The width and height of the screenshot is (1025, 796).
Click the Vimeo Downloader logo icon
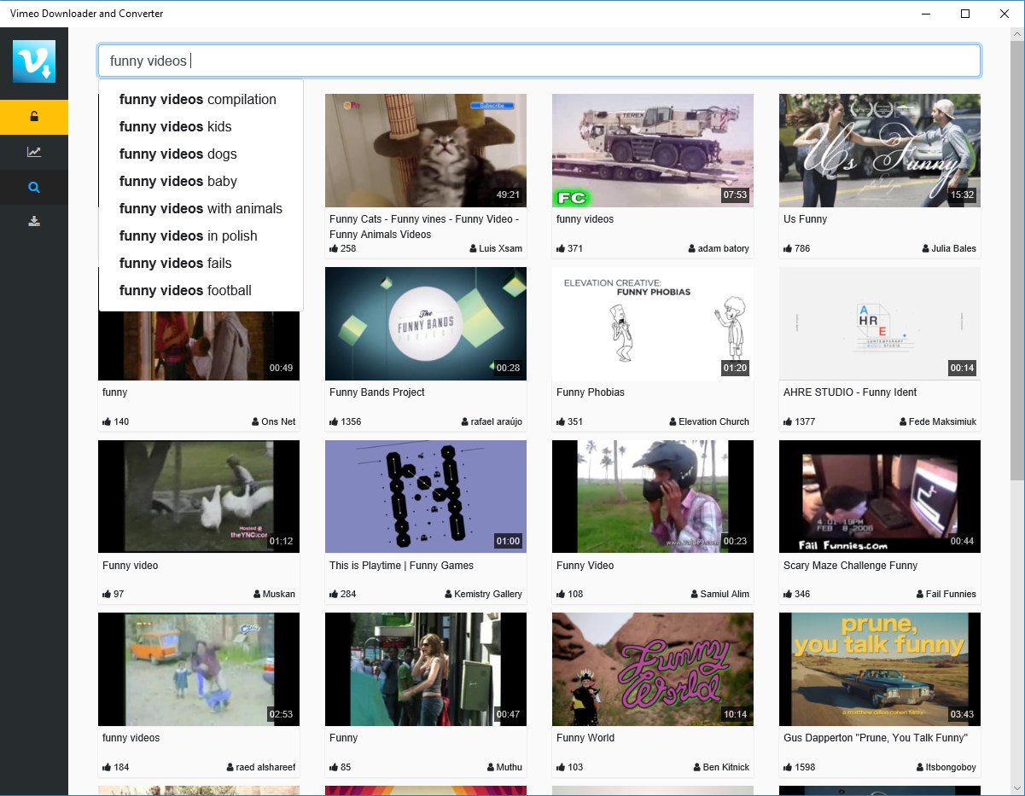point(34,61)
